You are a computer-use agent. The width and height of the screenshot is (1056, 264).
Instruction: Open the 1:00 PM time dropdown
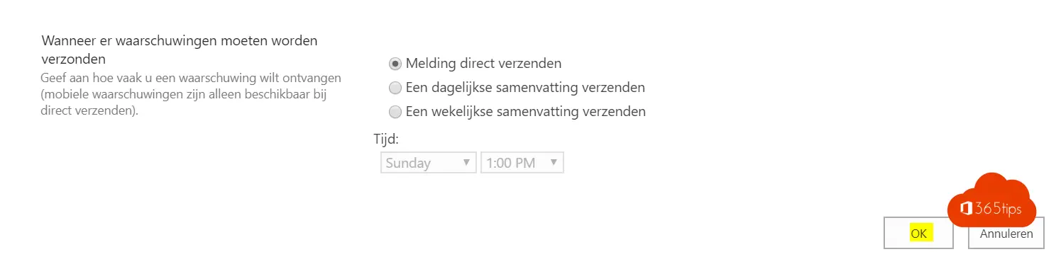[x=522, y=163]
